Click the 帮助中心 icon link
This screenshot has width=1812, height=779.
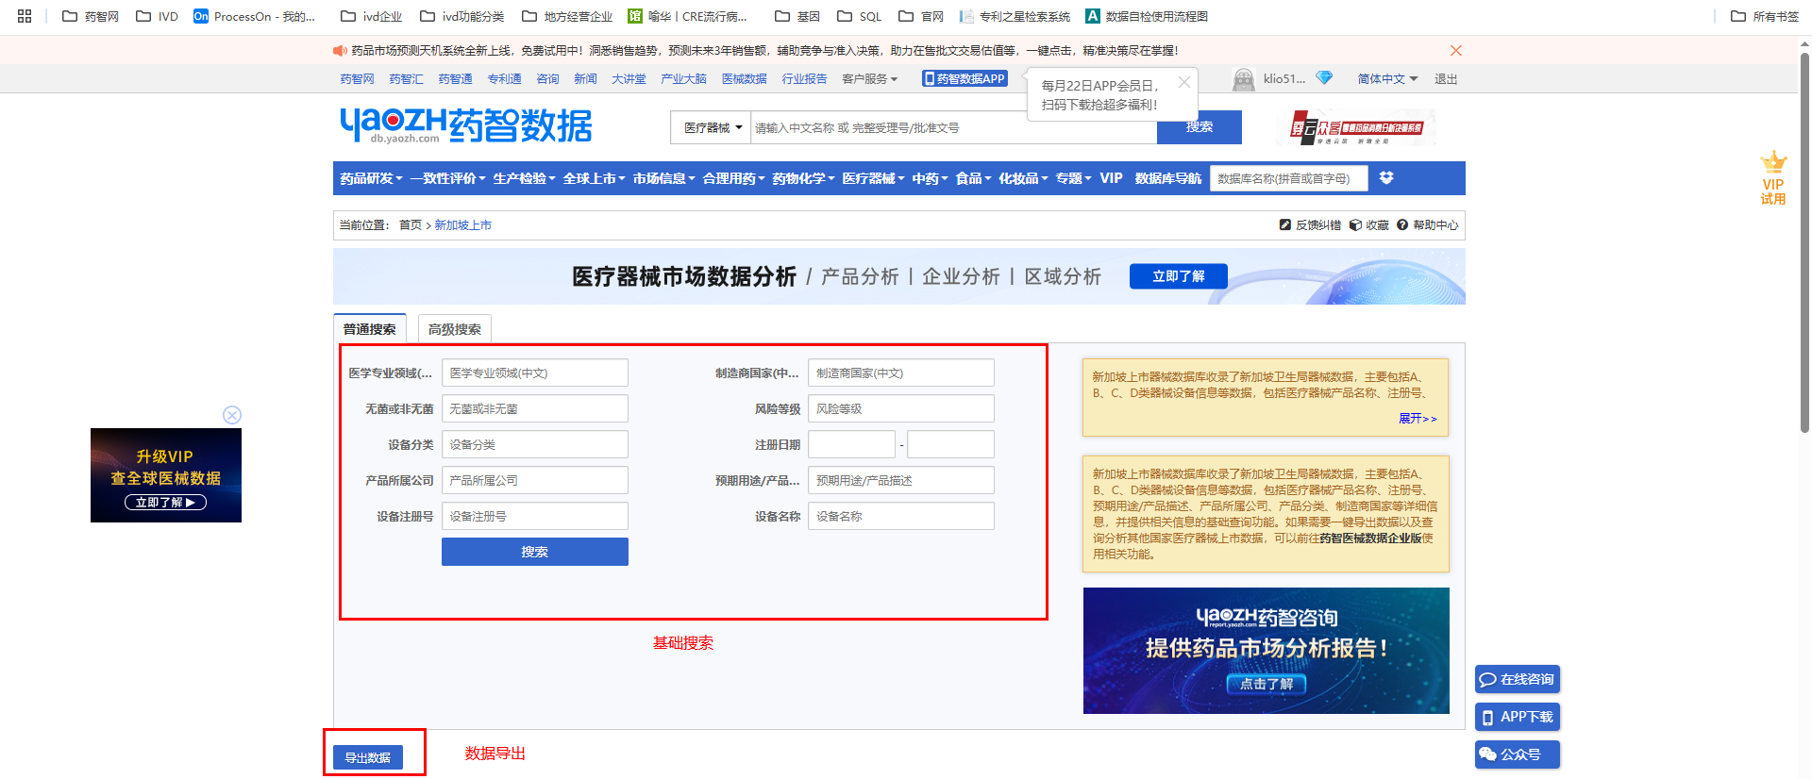(x=1427, y=225)
